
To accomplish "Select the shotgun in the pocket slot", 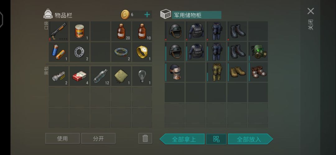I will coord(58,31).
